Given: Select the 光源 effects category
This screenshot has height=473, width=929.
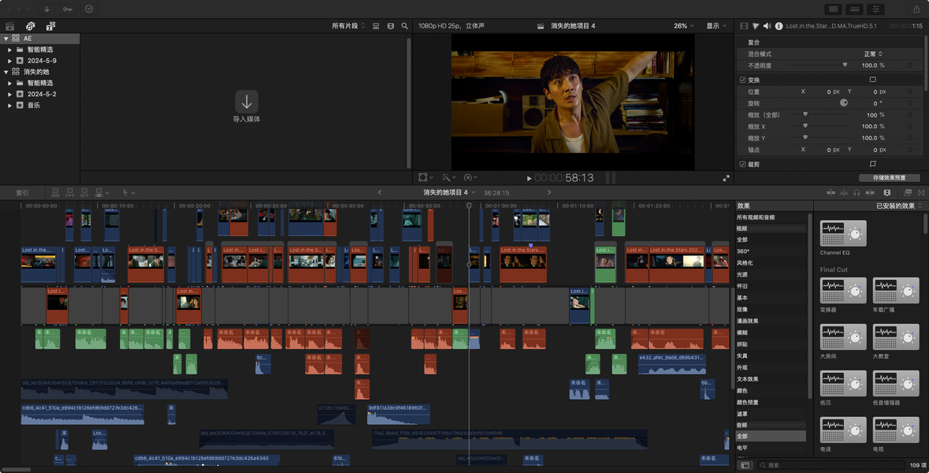Looking at the screenshot, I should click(741, 274).
